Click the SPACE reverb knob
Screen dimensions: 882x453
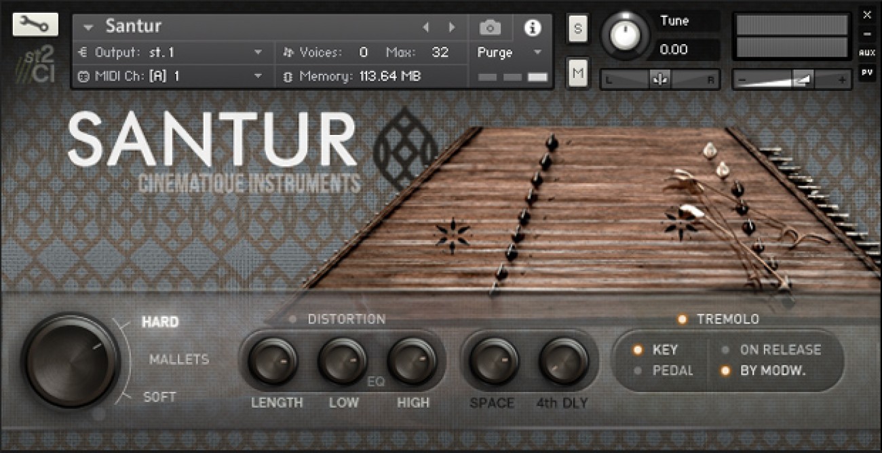(494, 361)
